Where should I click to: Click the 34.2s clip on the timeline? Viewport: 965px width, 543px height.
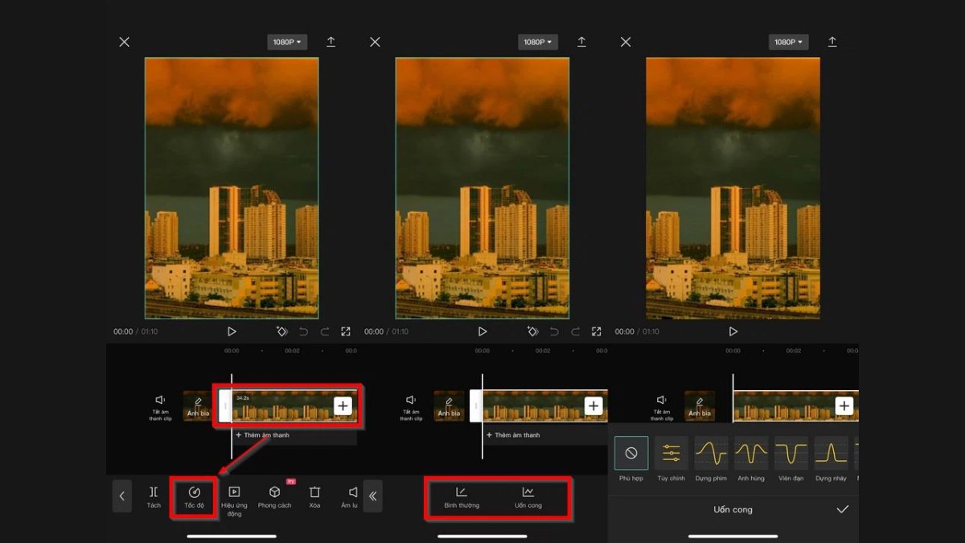click(281, 406)
